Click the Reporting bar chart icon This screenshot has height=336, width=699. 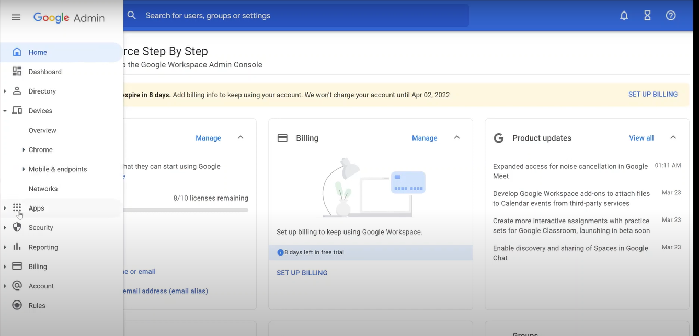tap(17, 247)
